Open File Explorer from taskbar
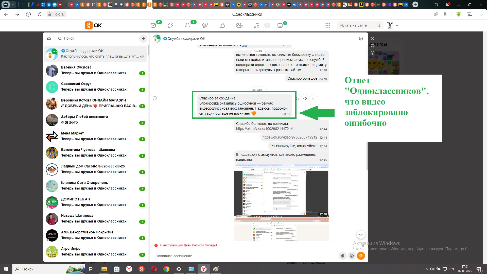The height and width of the screenshot is (274, 487). tap(104, 269)
